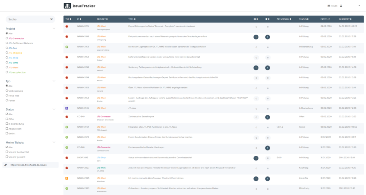Sort by the eye watchers column icon

[256, 19]
